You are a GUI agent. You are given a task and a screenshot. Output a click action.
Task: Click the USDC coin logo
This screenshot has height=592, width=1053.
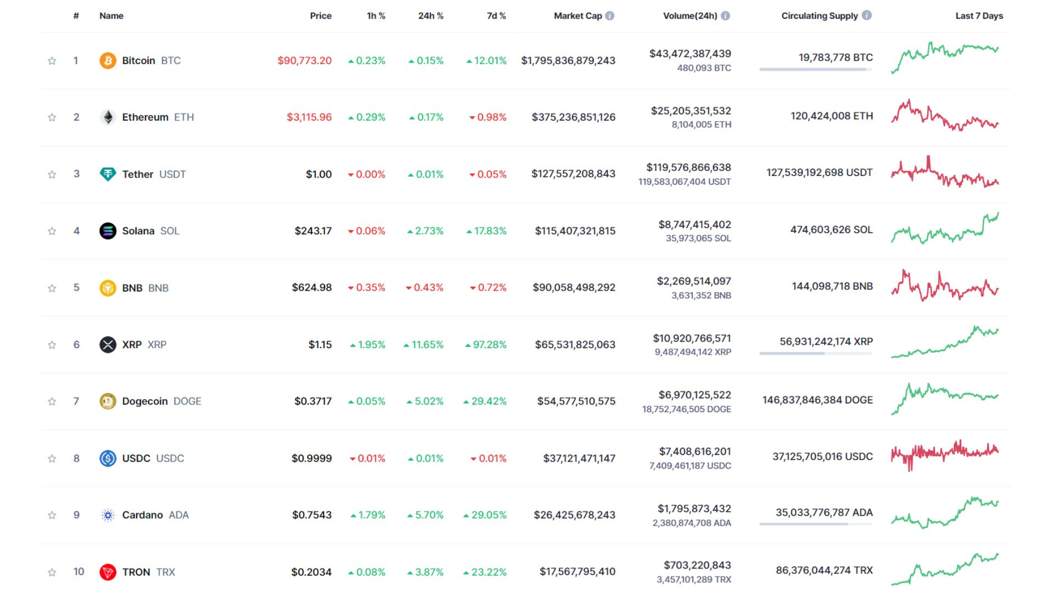coord(108,458)
